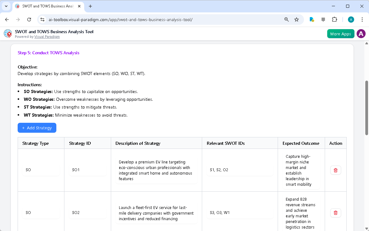Open the browser extensions puzzle icon
369x231 pixels.
pyautogui.click(x=335, y=19)
